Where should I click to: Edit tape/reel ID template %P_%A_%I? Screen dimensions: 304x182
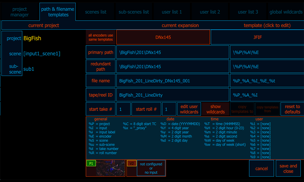pyautogui.click(x=267, y=95)
